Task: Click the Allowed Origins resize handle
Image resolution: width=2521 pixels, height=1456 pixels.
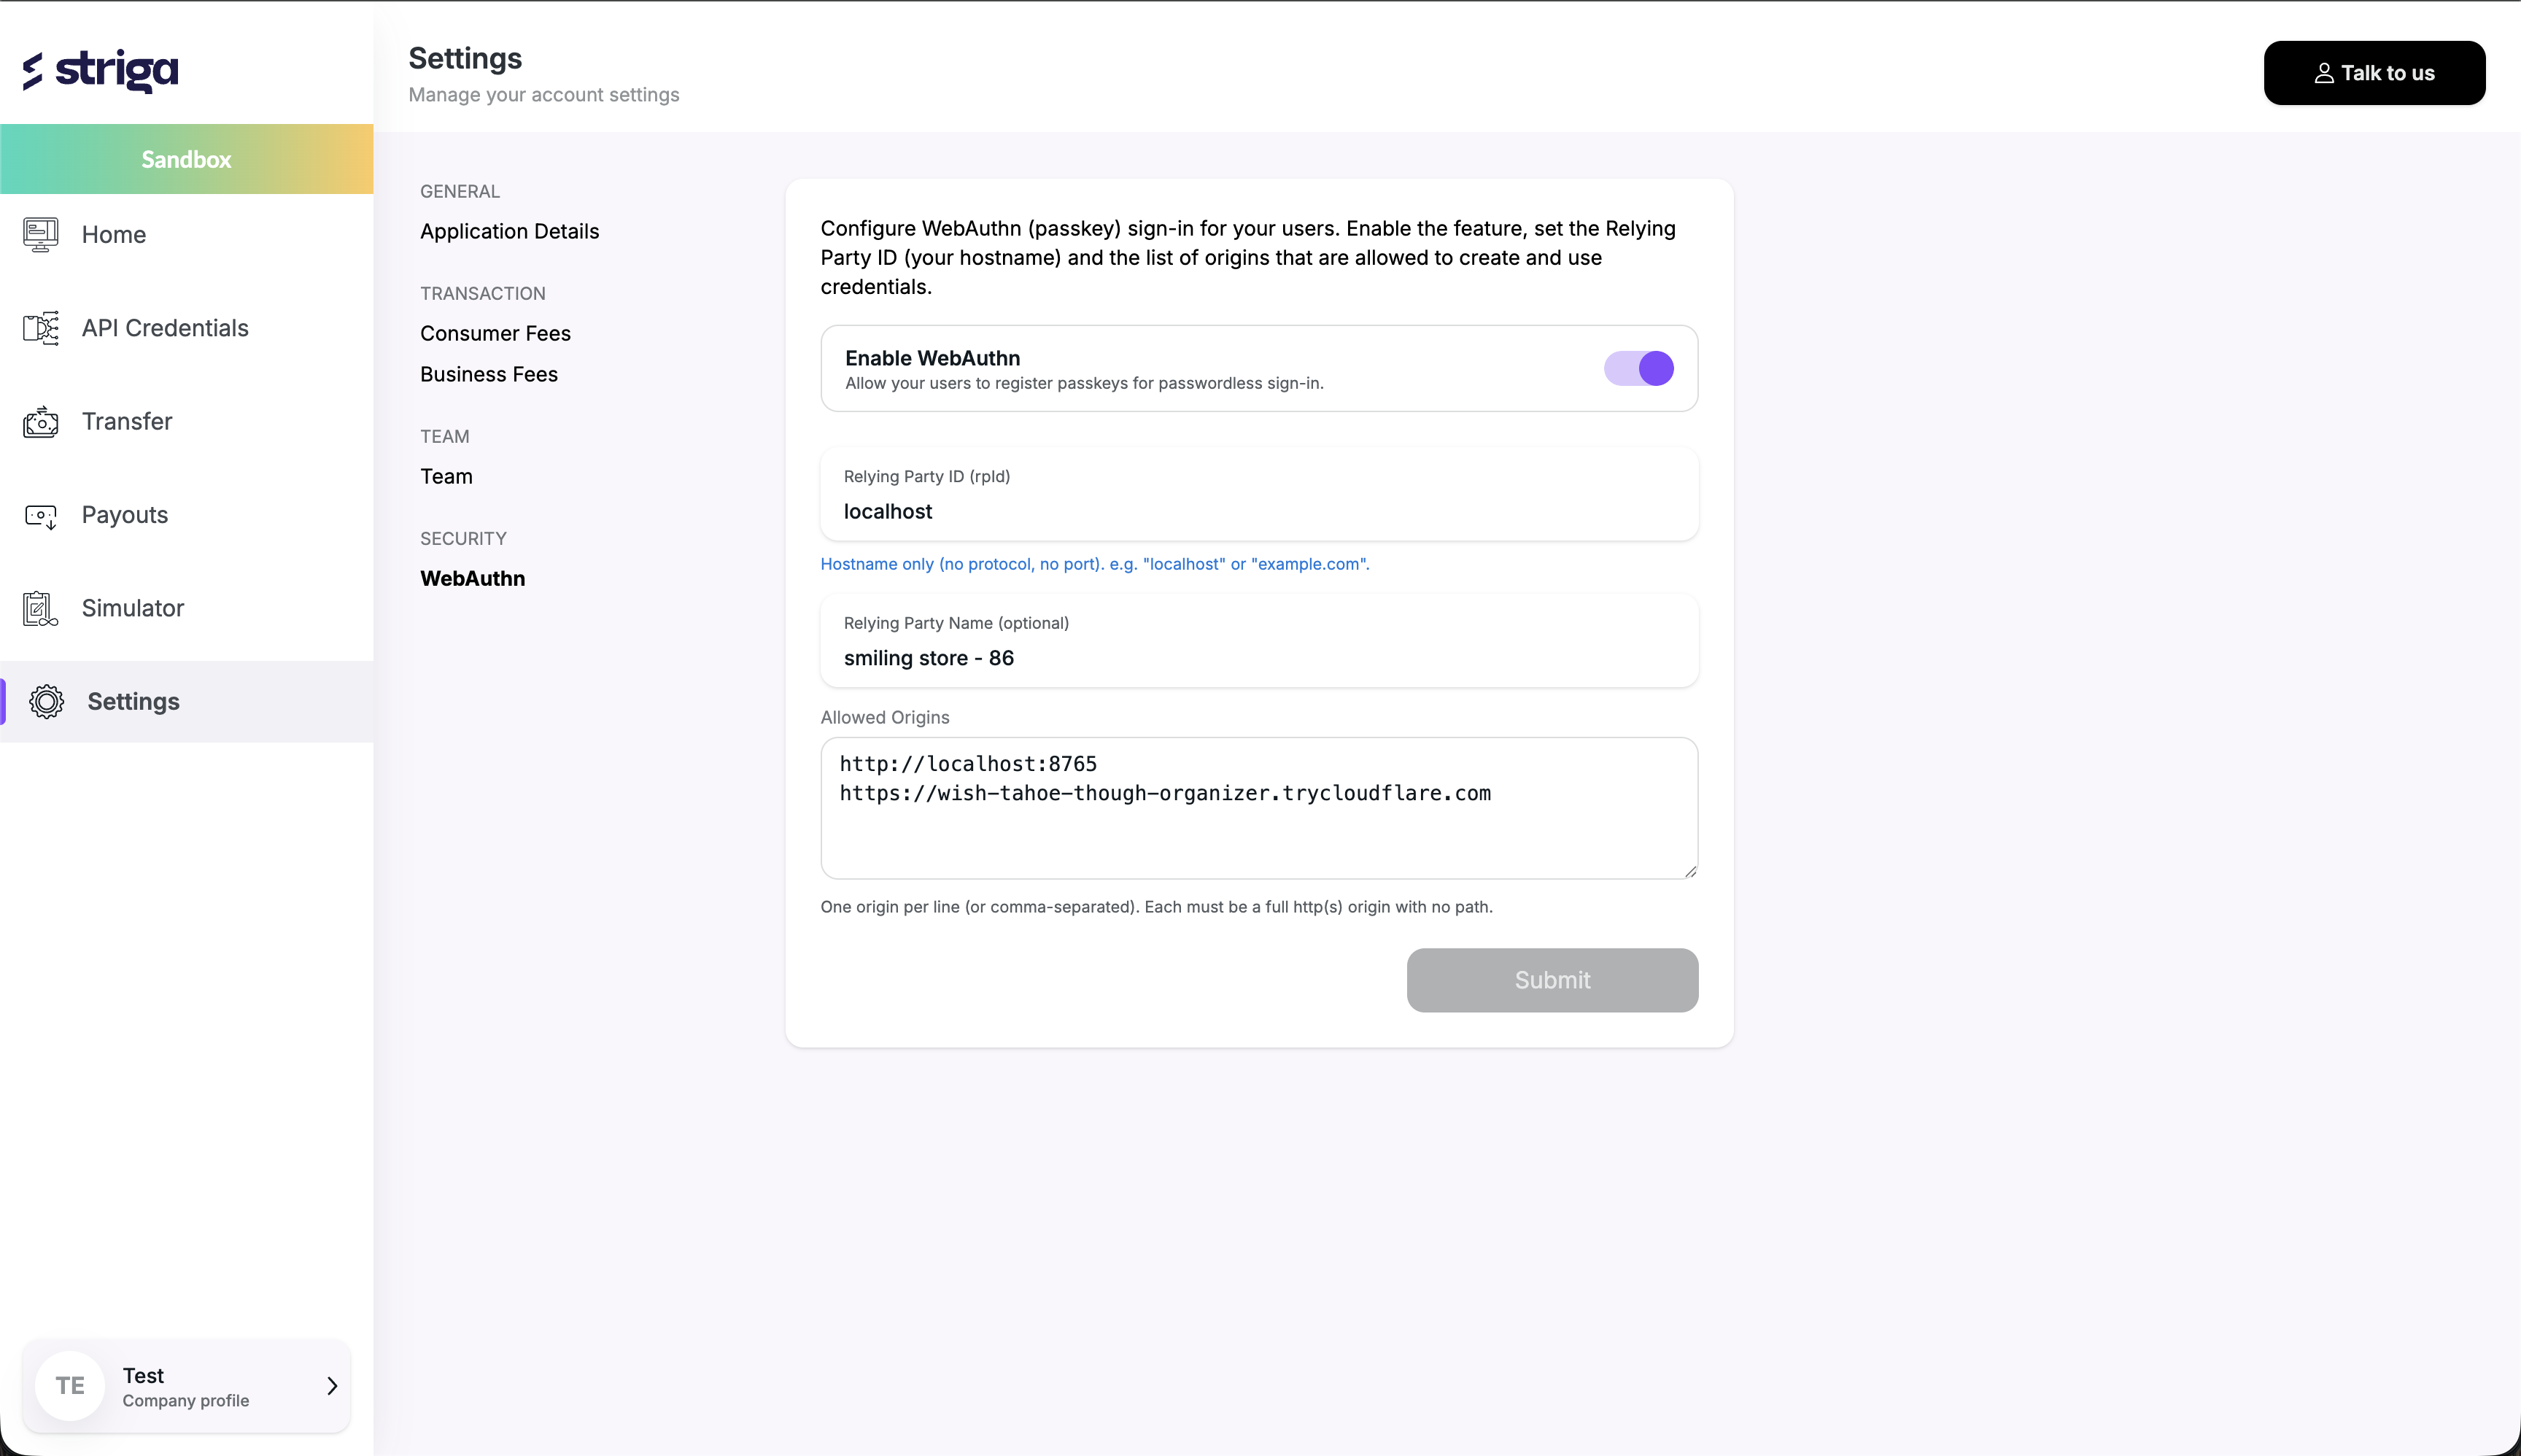Action: [x=1690, y=871]
